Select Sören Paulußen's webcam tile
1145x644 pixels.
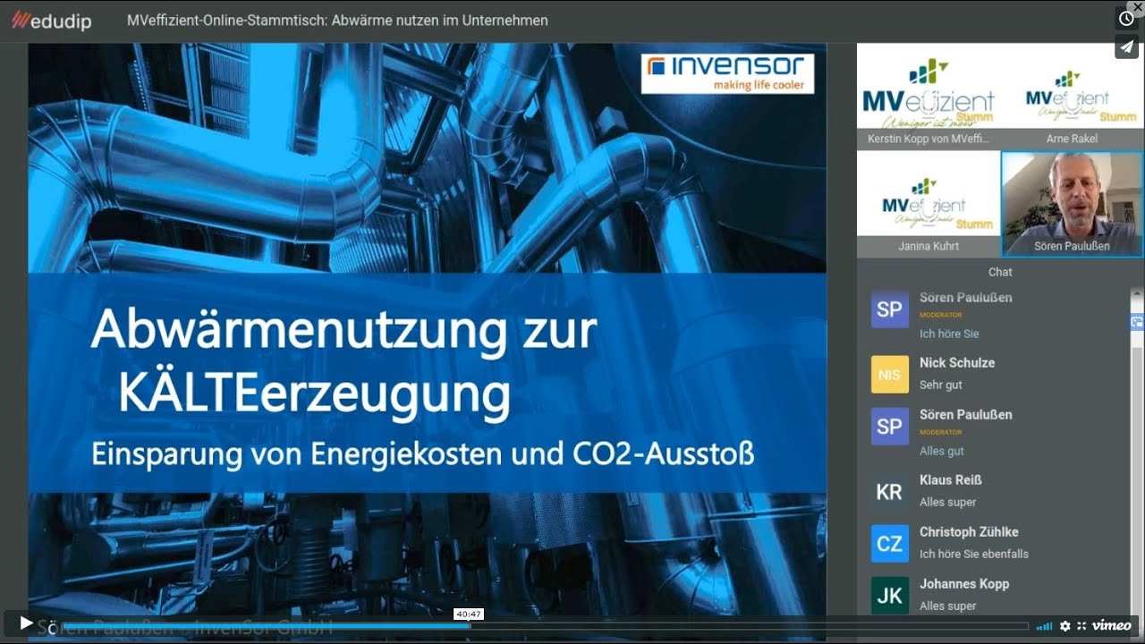(x=1072, y=204)
